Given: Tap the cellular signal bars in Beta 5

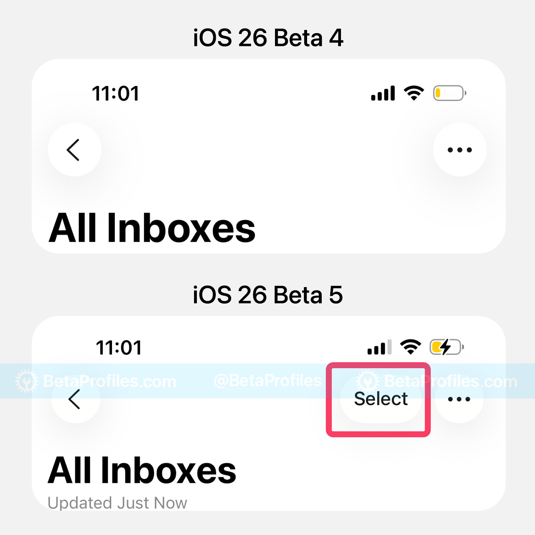Looking at the screenshot, I should click(x=379, y=347).
